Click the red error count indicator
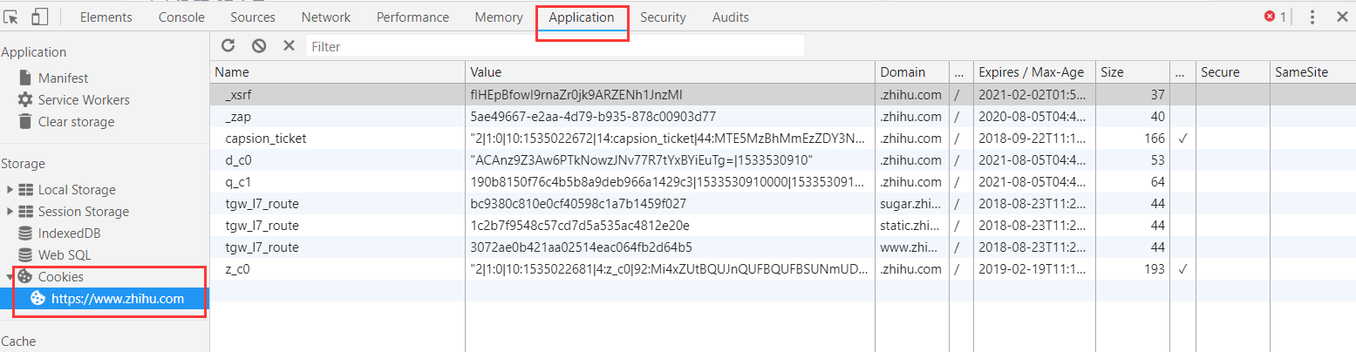This screenshot has width=1356, height=352. pos(1275,17)
